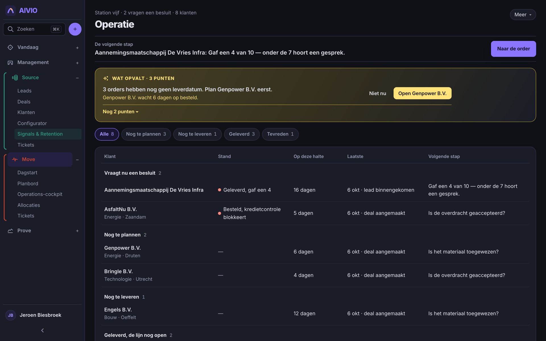Select the Geleverd 3 filter
Viewport: 546px width, 341px height.
pyautogui.click(x=242, y=134)
